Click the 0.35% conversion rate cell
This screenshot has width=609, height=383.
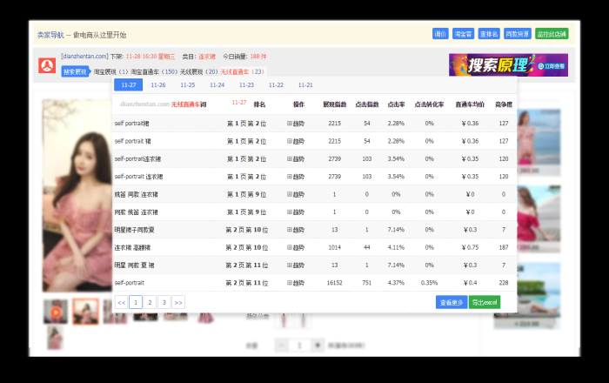coord(429,283)
